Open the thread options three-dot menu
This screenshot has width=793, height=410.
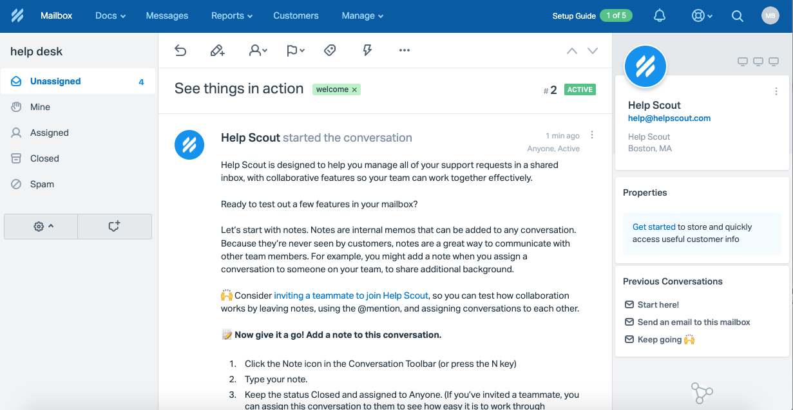click(x=592, y=135)
